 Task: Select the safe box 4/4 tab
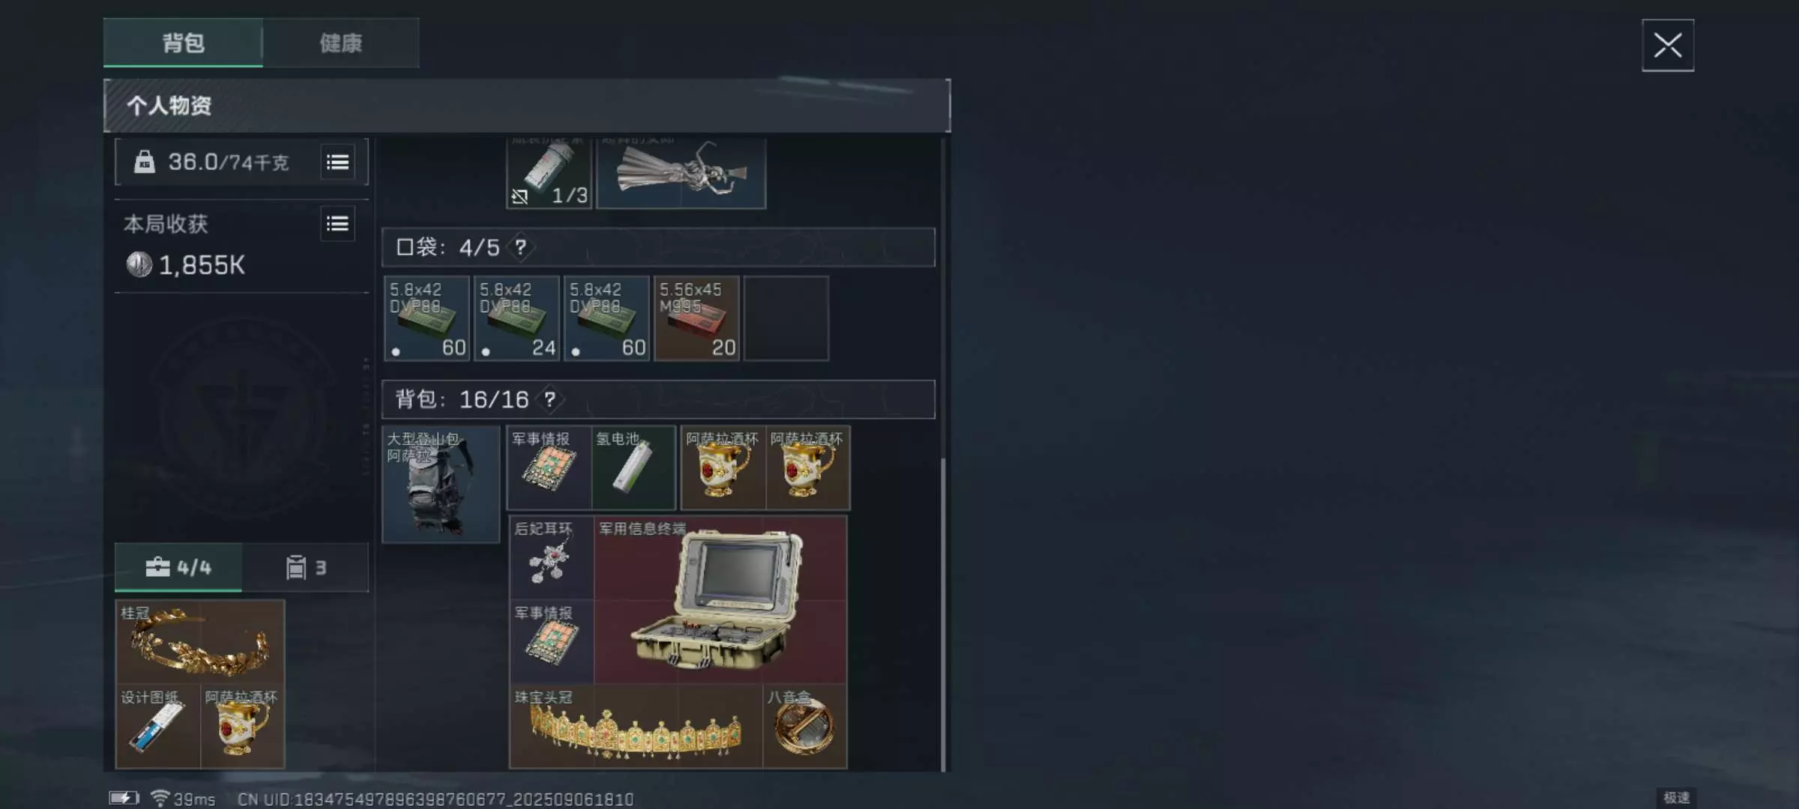click(178, 567)
